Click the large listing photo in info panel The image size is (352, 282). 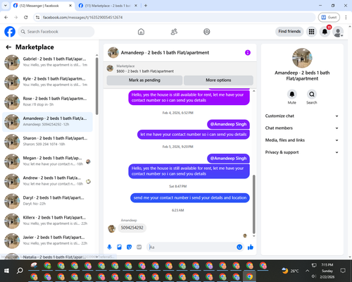click(x=302, y=58)
